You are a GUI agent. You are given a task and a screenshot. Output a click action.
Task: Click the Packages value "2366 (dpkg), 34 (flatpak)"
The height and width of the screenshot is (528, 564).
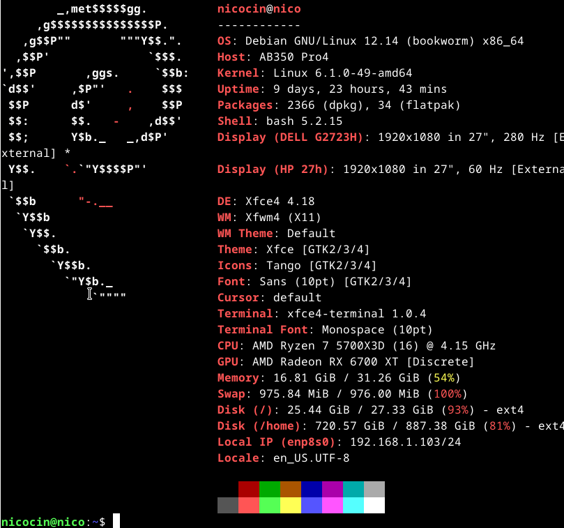click(x=374, y=105)
